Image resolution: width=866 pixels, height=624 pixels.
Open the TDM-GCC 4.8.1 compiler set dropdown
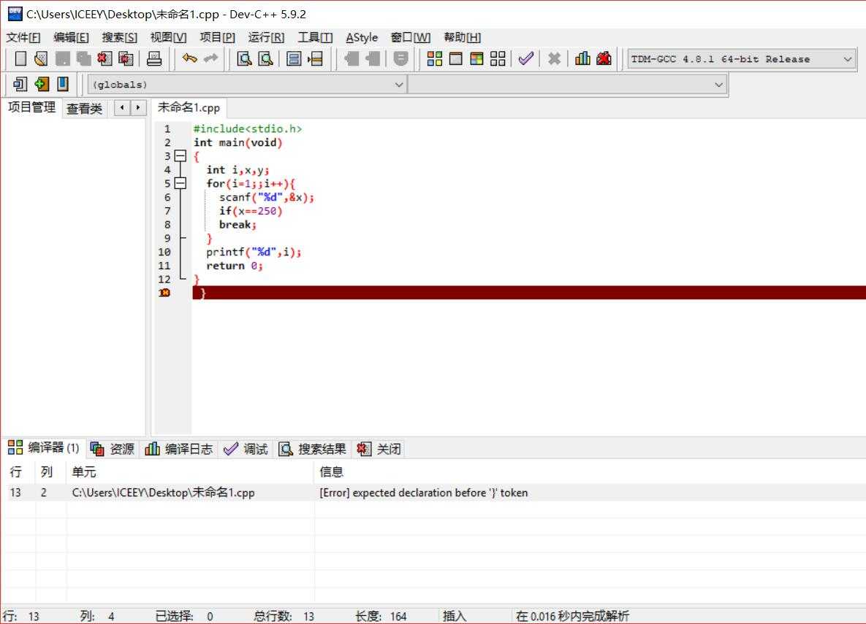pyautogui.click(x=742, y=59)
